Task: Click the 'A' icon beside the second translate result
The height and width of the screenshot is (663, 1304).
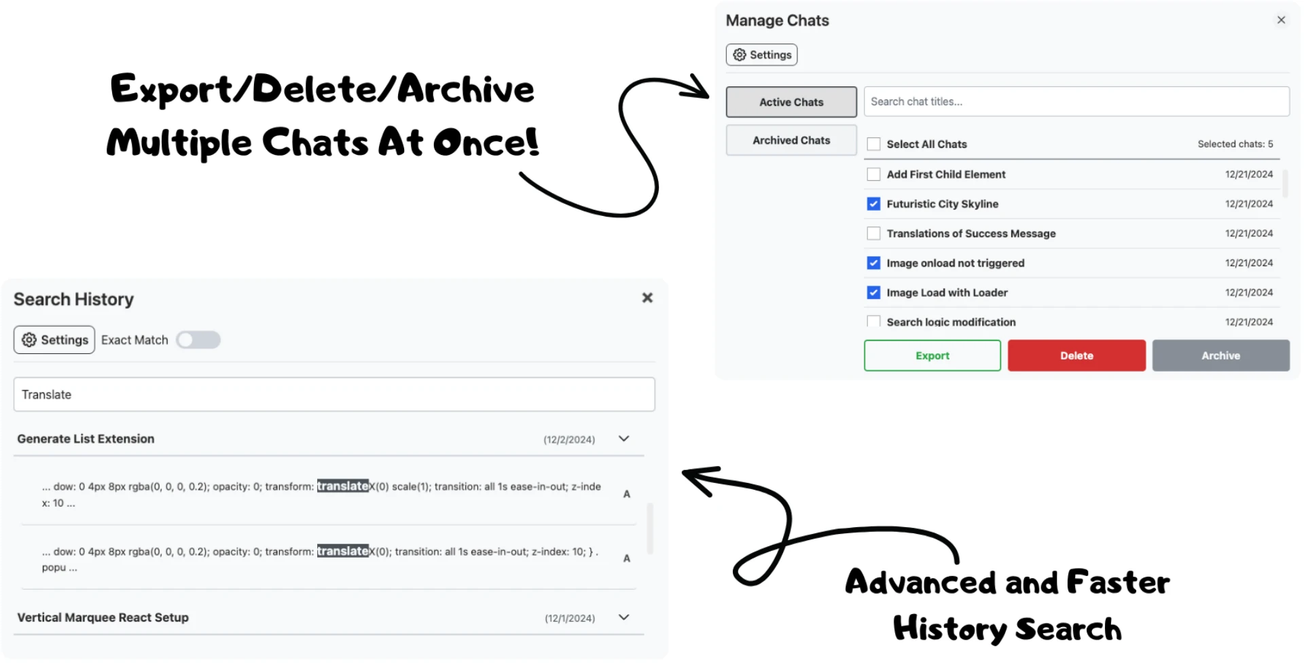Action: pyautogui.click(x=626, y=558)
